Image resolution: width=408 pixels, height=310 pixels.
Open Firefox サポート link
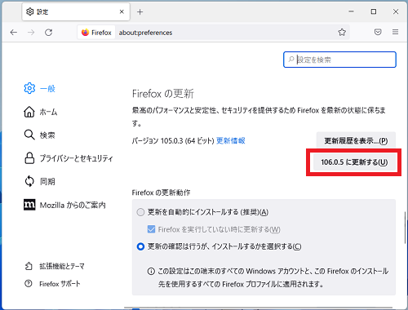(52, 284)
